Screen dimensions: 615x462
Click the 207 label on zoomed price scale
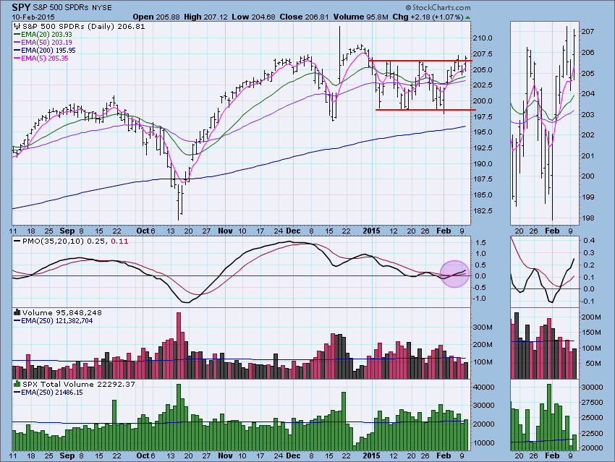coord(588,31)
